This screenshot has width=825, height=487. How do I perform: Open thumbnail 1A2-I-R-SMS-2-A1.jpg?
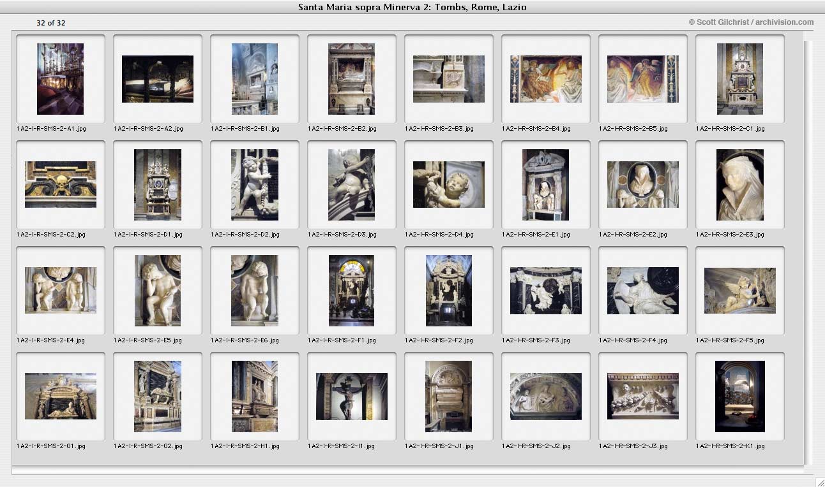(x=61, y=79)
